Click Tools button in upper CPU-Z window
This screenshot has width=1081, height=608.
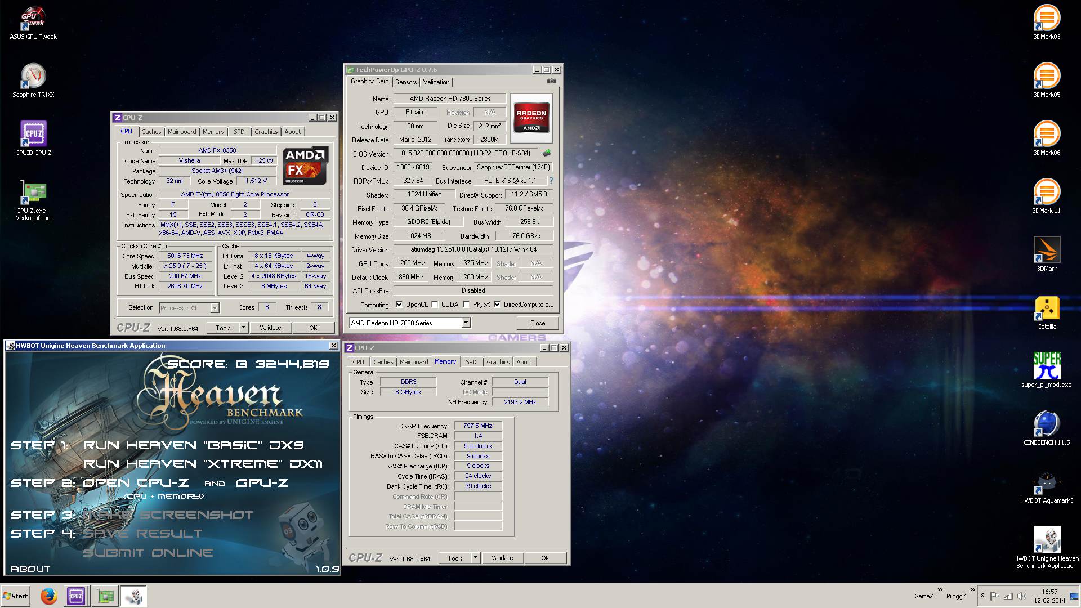pyautogui.click(x=223, y=328)
